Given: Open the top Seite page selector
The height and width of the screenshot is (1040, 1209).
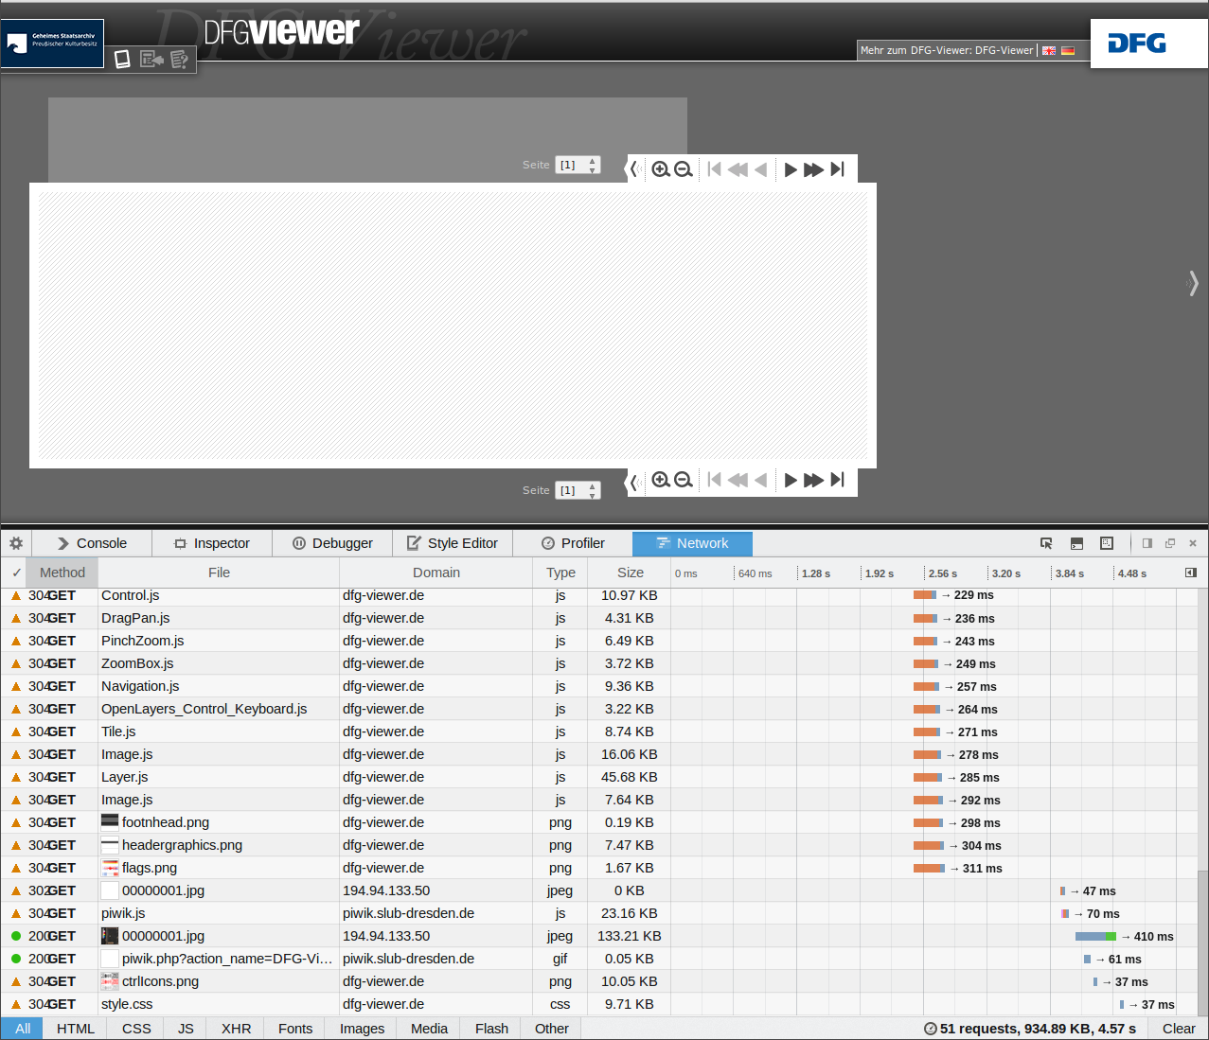Looking at the screenshot, I should tap(578, 165).
